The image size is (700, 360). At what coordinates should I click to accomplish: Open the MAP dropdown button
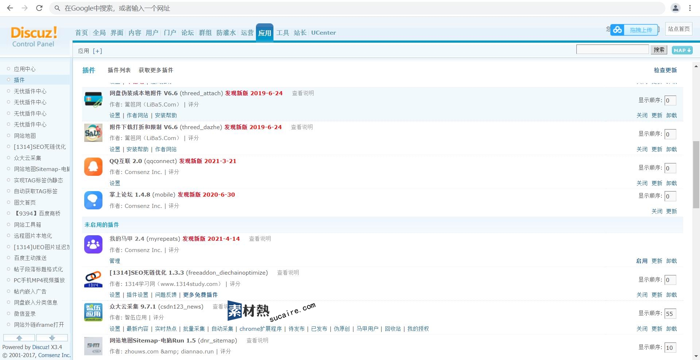click(x=682, y=50)
